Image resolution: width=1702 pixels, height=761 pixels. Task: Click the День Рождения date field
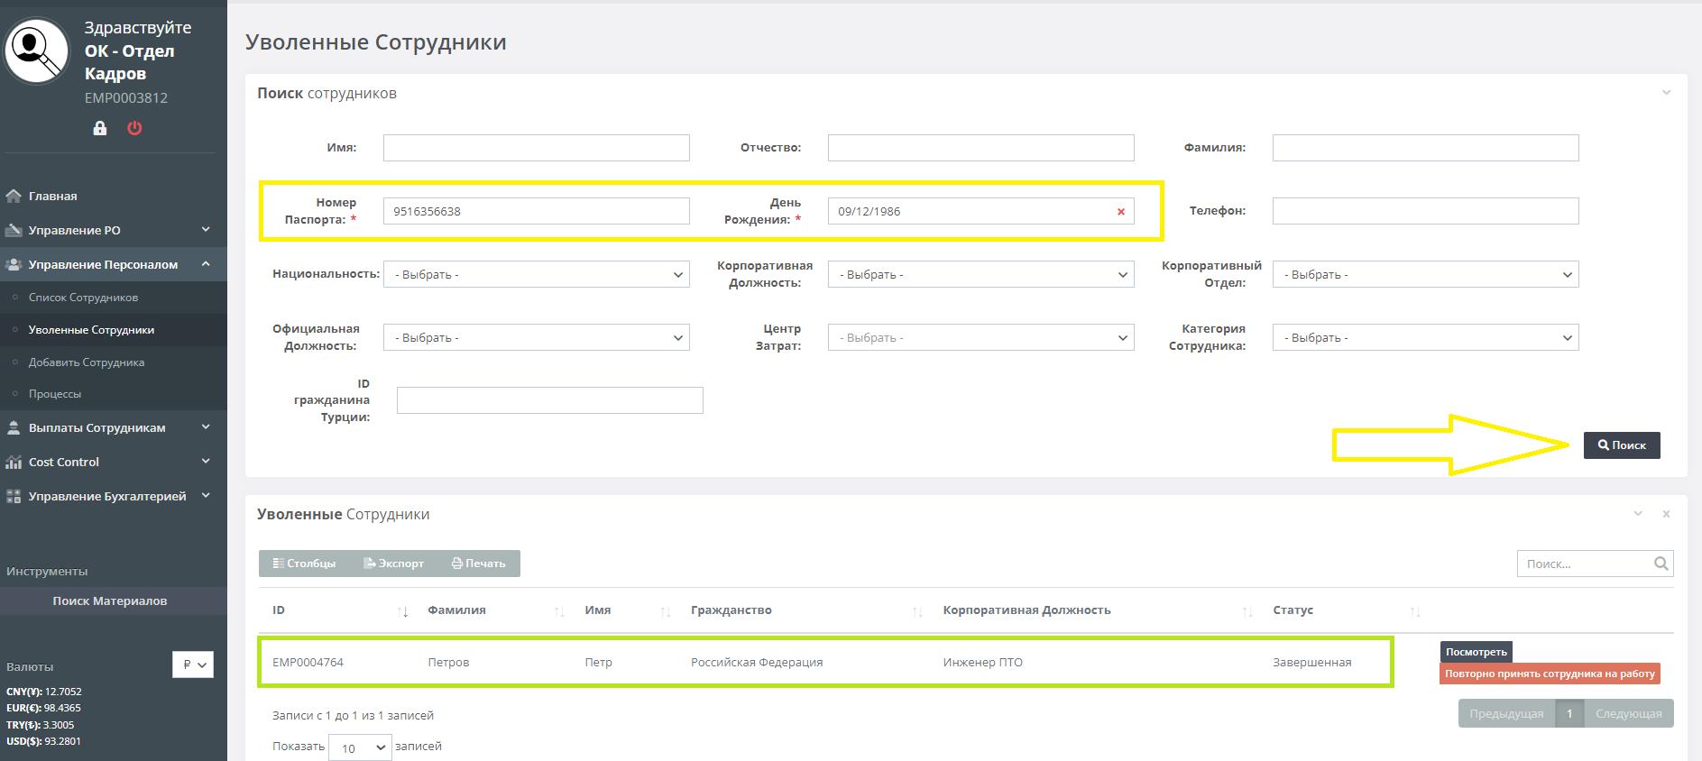(x=981, y=211)
